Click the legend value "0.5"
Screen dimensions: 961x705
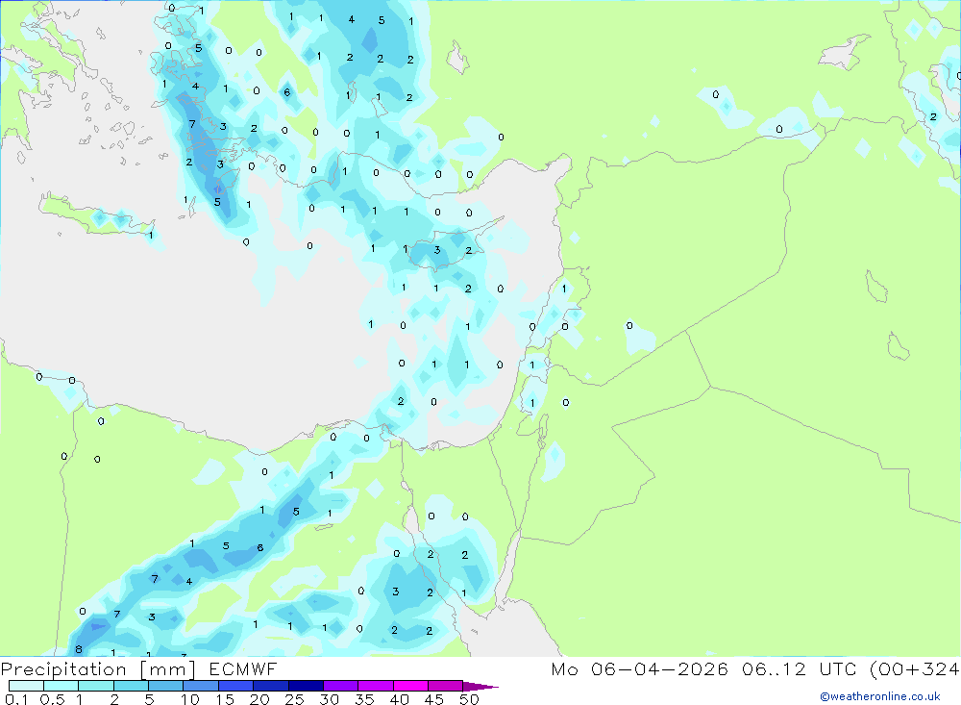[52, 699]
